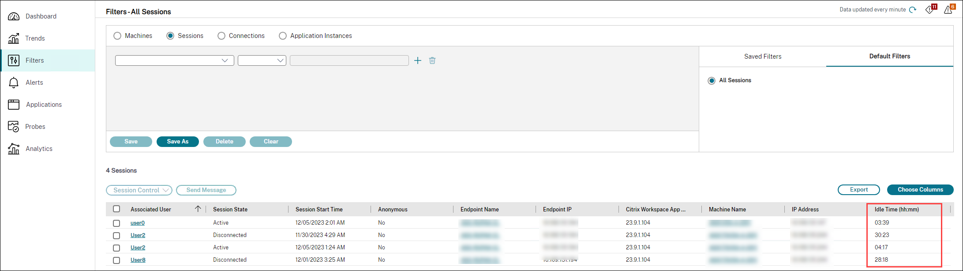Select the Connections radio button

(221, 36)
